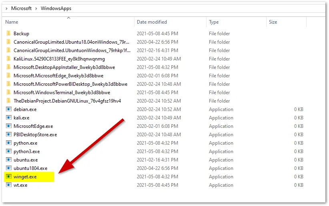Open Microsoft in the breadcrumb path
The height and width of the screenshot is (206, 329).
[x=21, y=8]
